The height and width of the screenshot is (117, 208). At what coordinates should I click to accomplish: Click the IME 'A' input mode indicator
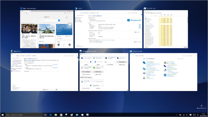click(198, 115)
